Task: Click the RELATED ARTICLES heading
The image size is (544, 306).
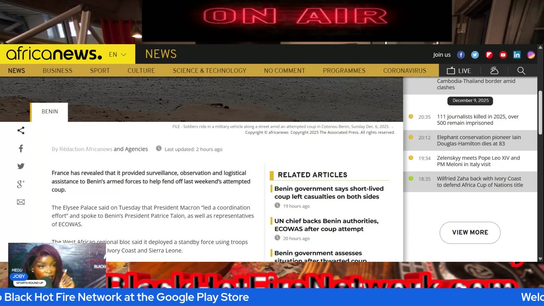Action: (x=312, y=175)
